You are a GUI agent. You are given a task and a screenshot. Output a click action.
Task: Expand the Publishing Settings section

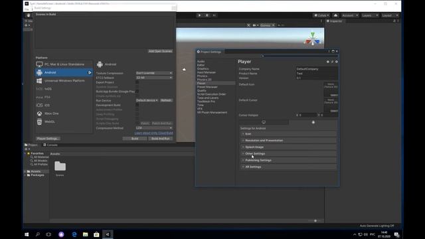(x=288, y=160)
